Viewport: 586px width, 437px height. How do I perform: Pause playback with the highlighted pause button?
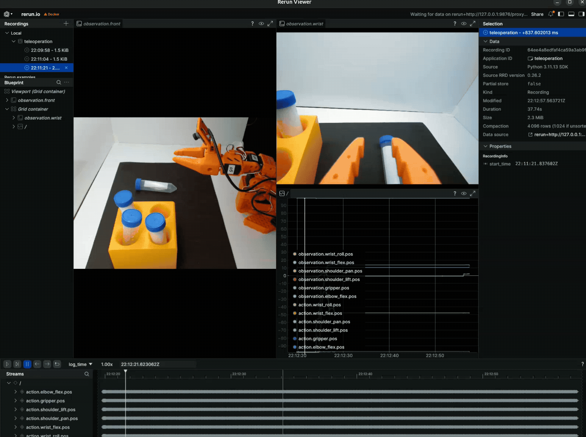(27, 364)
